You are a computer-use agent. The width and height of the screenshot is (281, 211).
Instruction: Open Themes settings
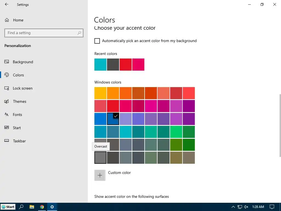point(19,101)
